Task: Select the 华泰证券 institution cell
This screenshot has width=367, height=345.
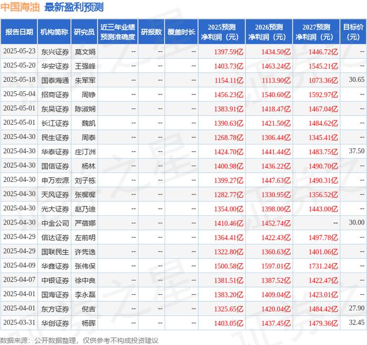Action: pos(55,152)
